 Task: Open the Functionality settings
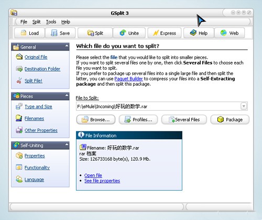click(x=37, y=167)
